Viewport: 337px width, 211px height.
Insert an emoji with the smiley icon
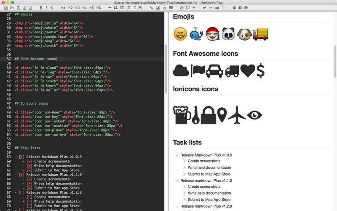pos(182,8)
